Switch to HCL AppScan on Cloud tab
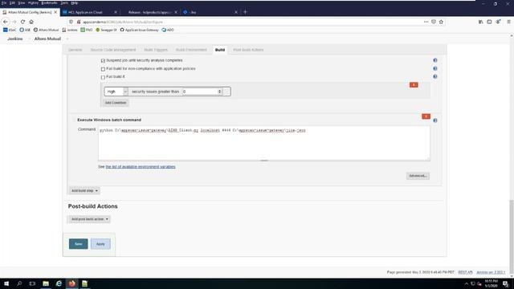The width and height of the screenshot is (514, 289). (90, 12)
